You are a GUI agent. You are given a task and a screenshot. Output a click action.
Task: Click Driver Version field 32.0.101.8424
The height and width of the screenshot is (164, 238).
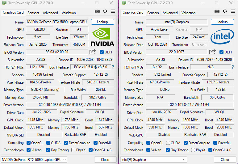coord(190,105)
